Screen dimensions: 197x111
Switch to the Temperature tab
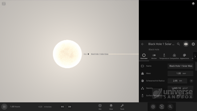[x=164, y=56]
